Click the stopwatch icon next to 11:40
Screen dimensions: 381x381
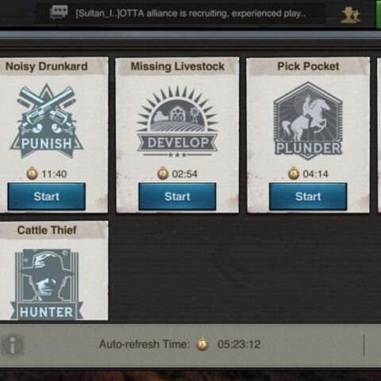point(32,173)
